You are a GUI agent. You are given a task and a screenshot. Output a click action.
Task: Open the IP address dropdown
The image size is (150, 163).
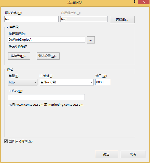pos(67,82)
